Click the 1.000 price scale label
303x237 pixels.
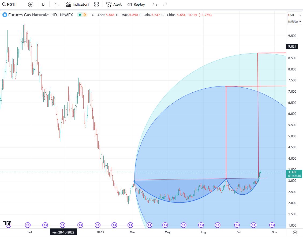pyautogui.click(x=292, y=225)
